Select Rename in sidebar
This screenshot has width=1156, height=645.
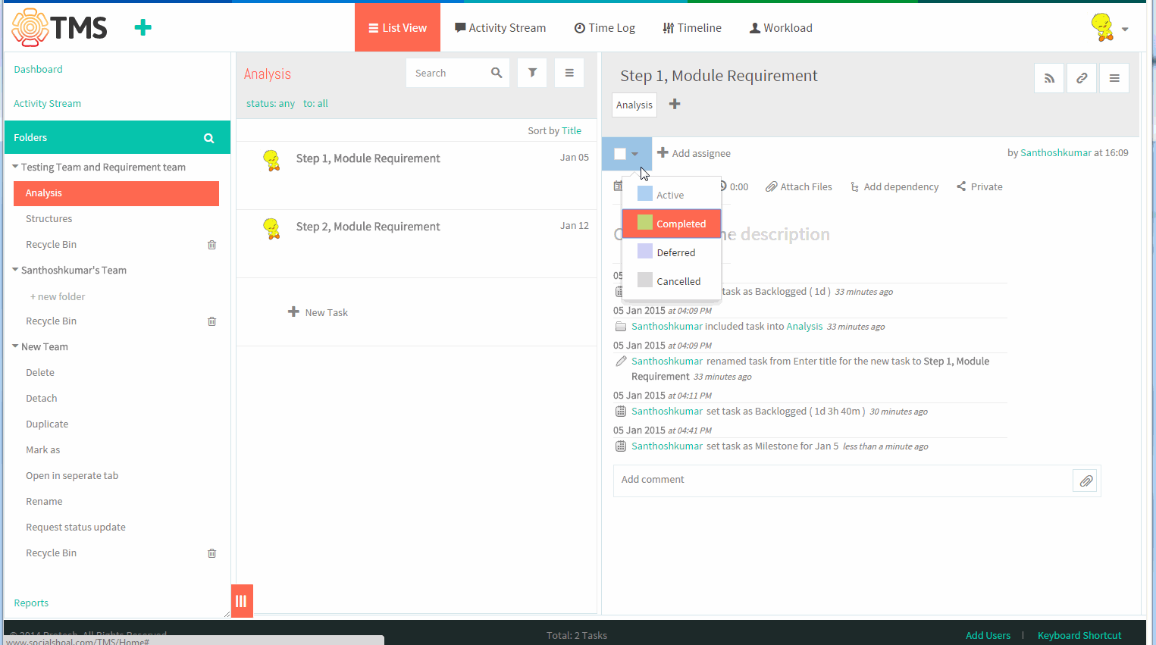tap(44, 501)
